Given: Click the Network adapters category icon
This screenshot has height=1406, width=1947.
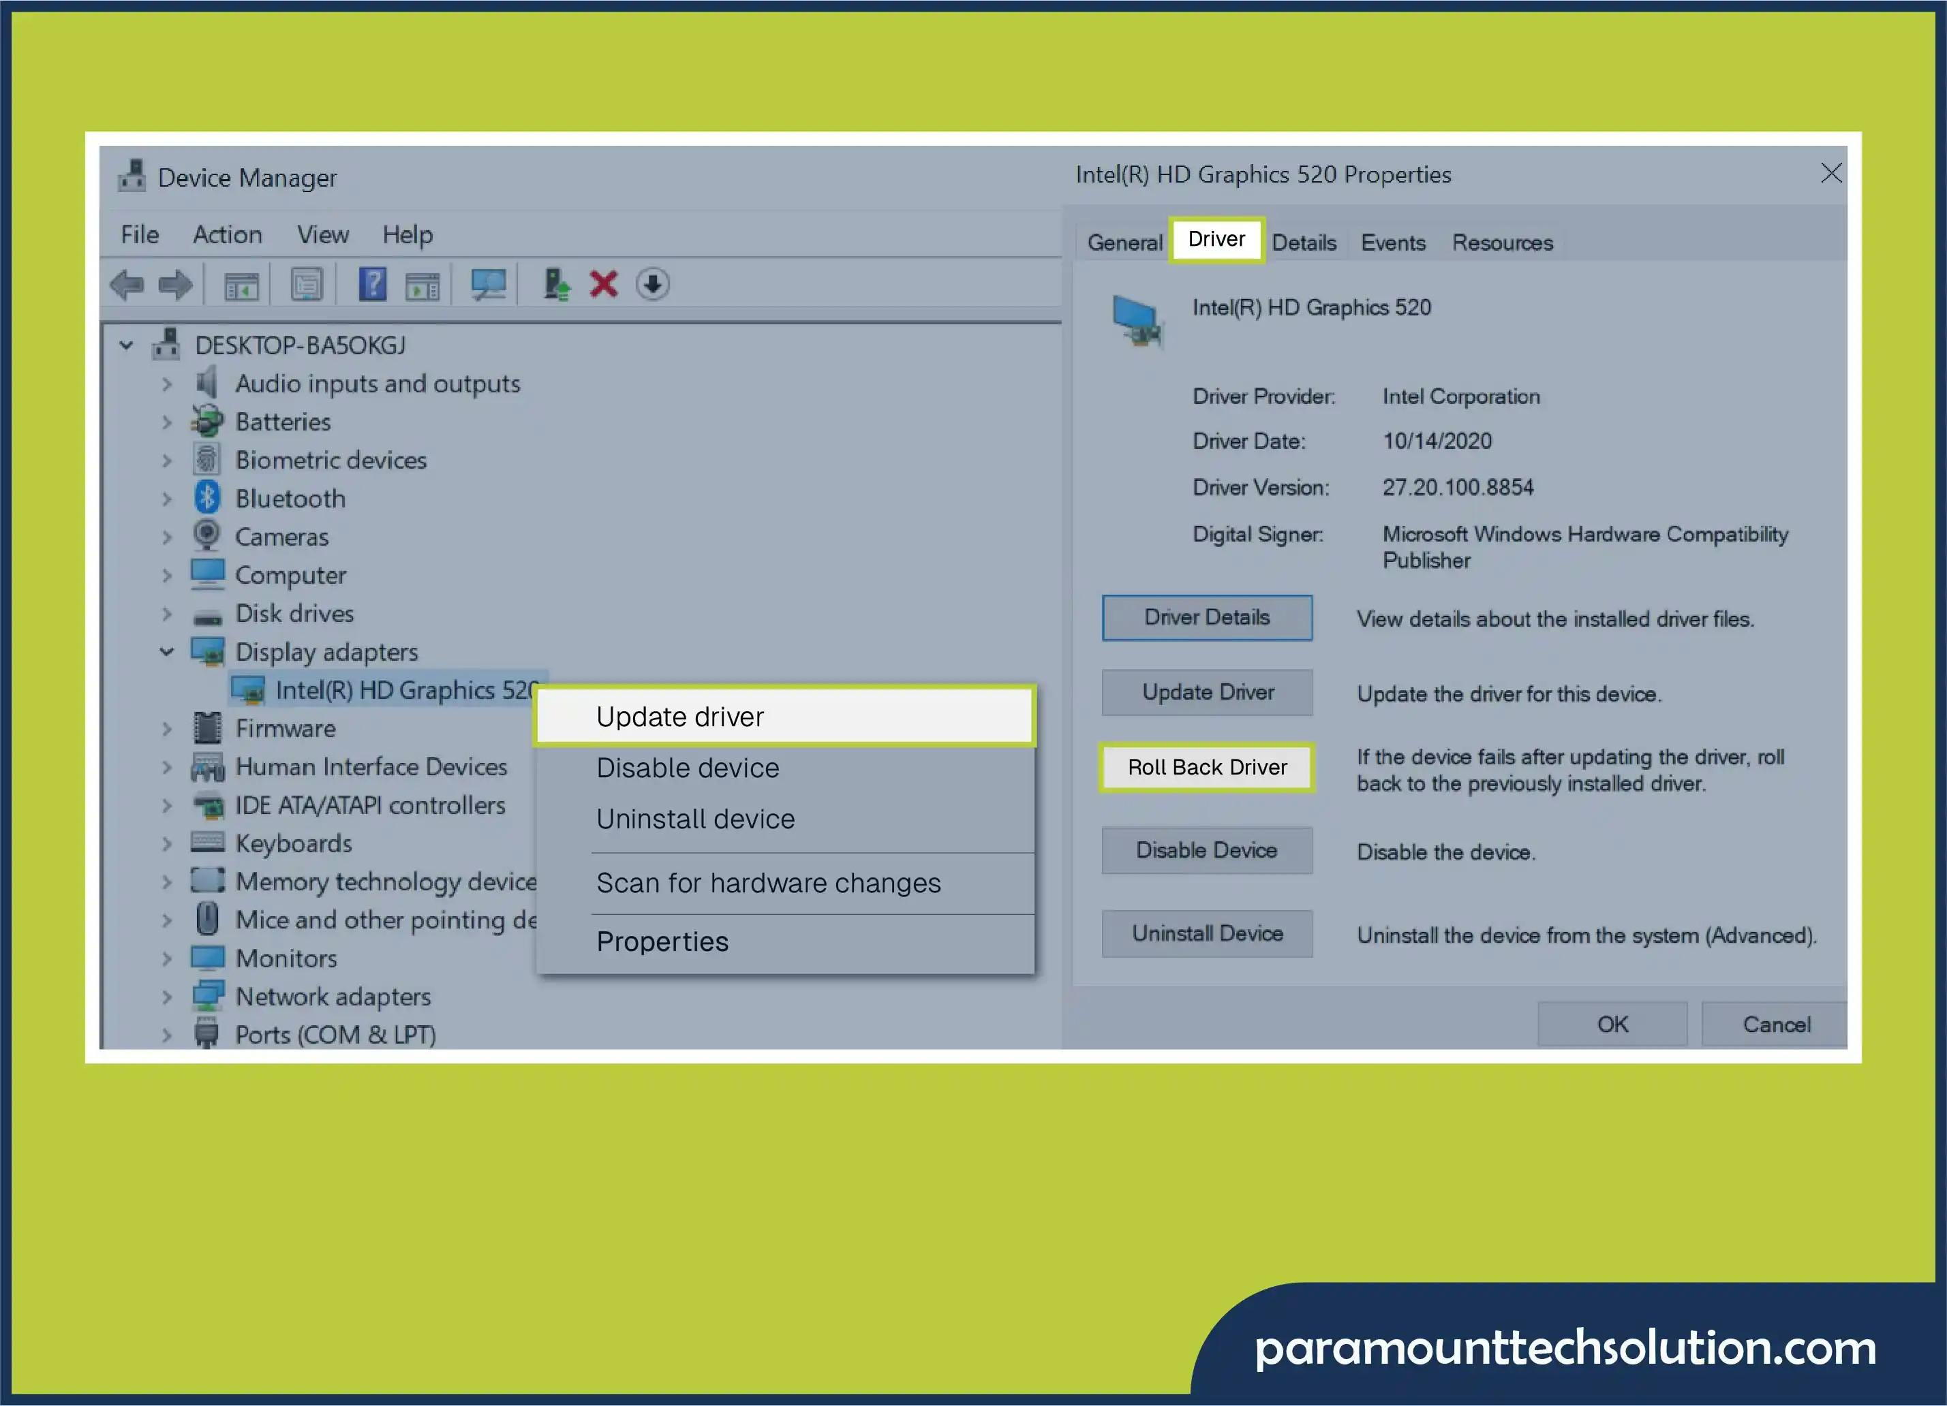Looking at the screenshot, I should (x=207, y=996).
